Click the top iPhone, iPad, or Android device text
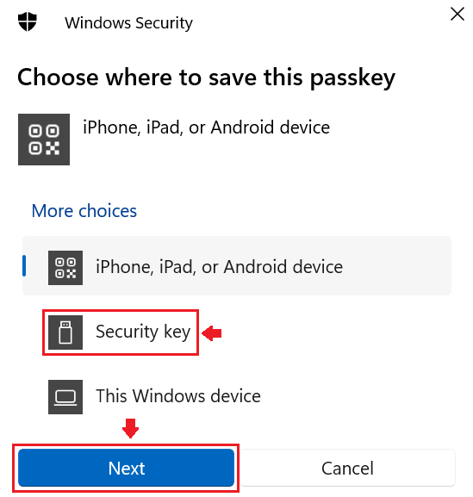The image size is (473, 497). pyautogui.click(x=207, y=127)
